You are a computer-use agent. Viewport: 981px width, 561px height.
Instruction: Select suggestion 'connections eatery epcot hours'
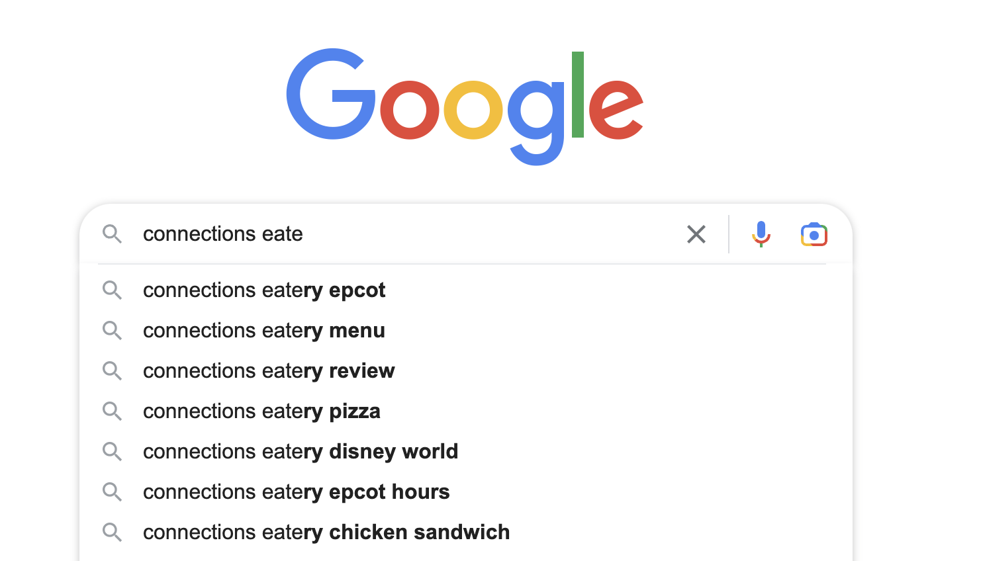point(466,492)
